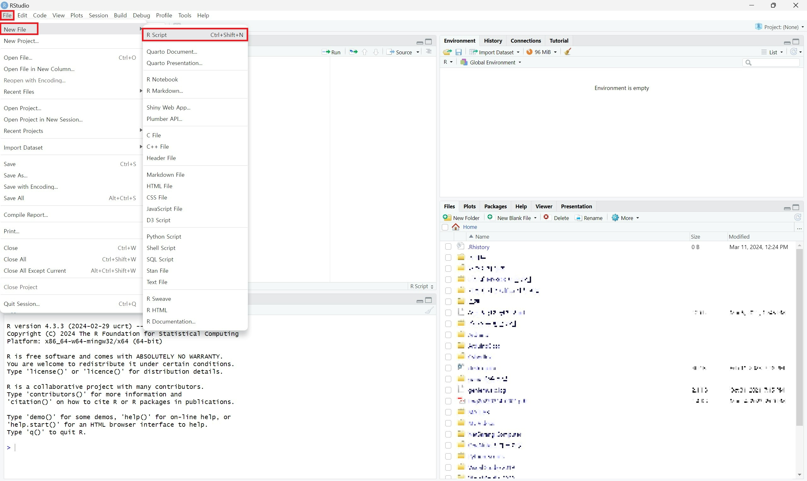This screenshot has width=807, height=481.
Task: Tick the checkbox of the first folder row
Action: tap(448, 258)
